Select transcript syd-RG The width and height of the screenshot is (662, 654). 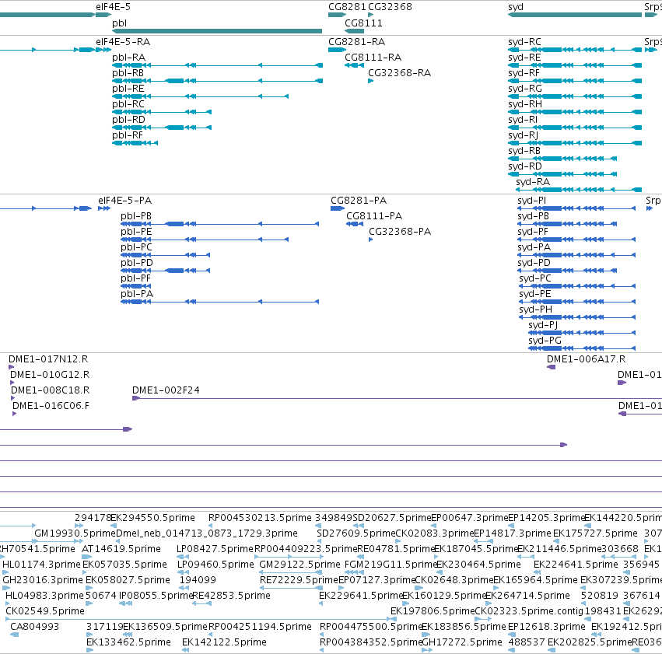[x=575, y=96]
